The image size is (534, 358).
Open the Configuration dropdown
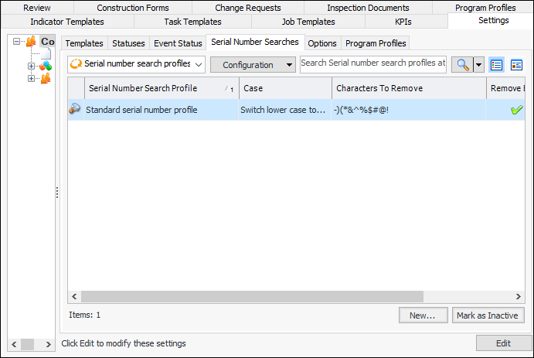click(x=253, y=65)
